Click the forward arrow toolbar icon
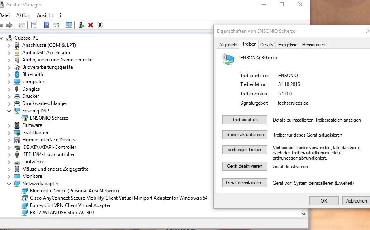The width and height of the screenshot is (370, 230). (x=9, y=25)
